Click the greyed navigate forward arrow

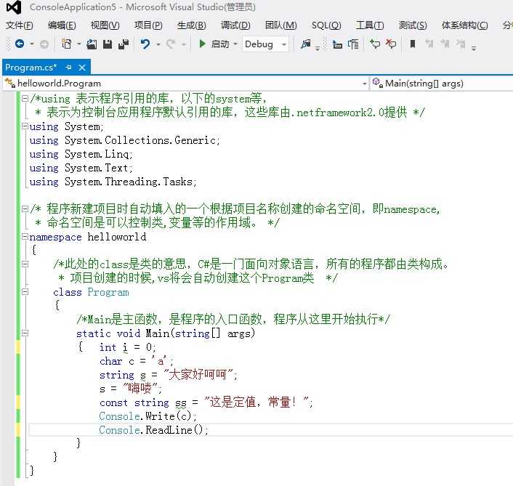pyautogui.click(x=44, y=44)
